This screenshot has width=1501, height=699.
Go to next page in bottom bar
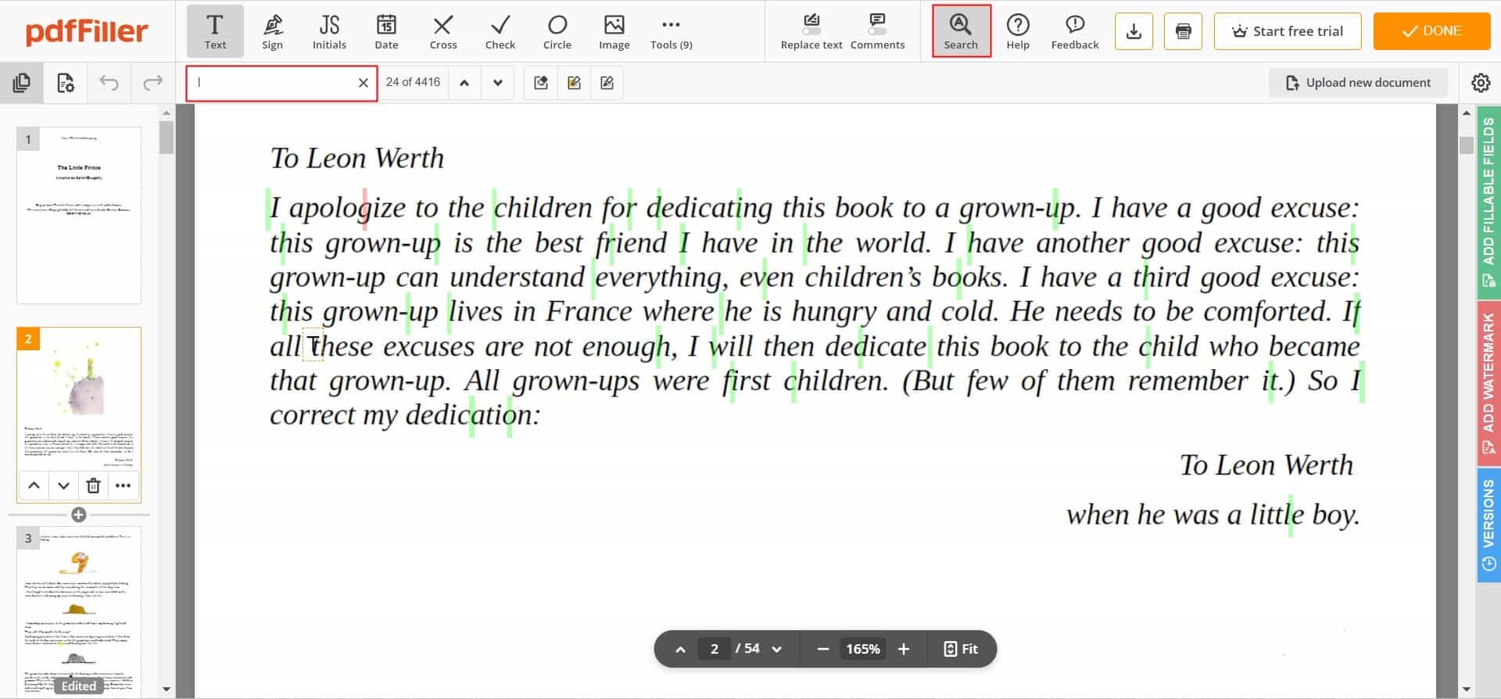tap(776, 649)
